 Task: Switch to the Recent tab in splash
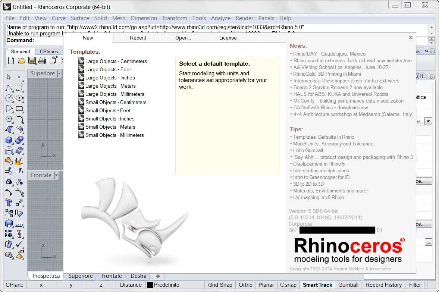point(138,38)
